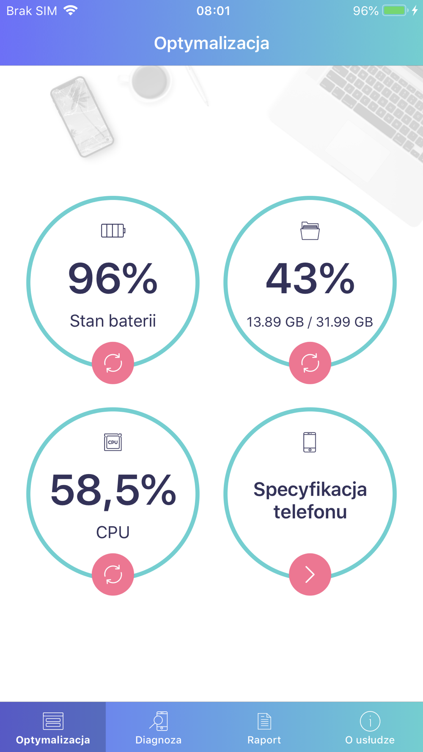Refresh the CPU usage reading
Screen dimensions: 423x752
[x=113, y=574]
